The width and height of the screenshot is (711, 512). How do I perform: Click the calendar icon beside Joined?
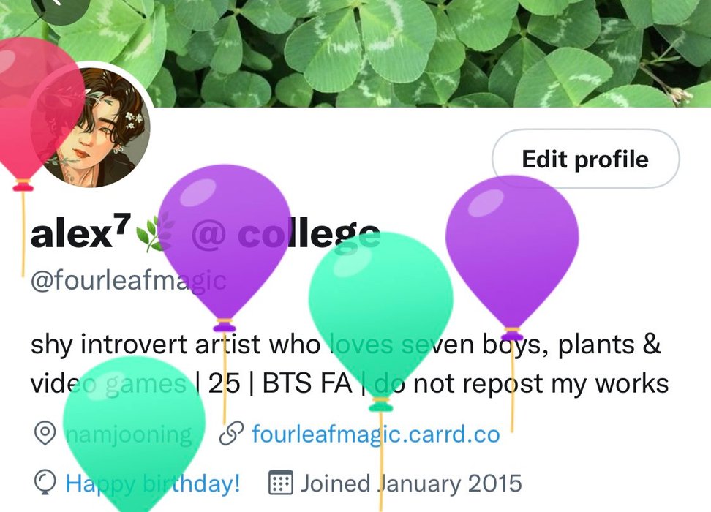281,483
